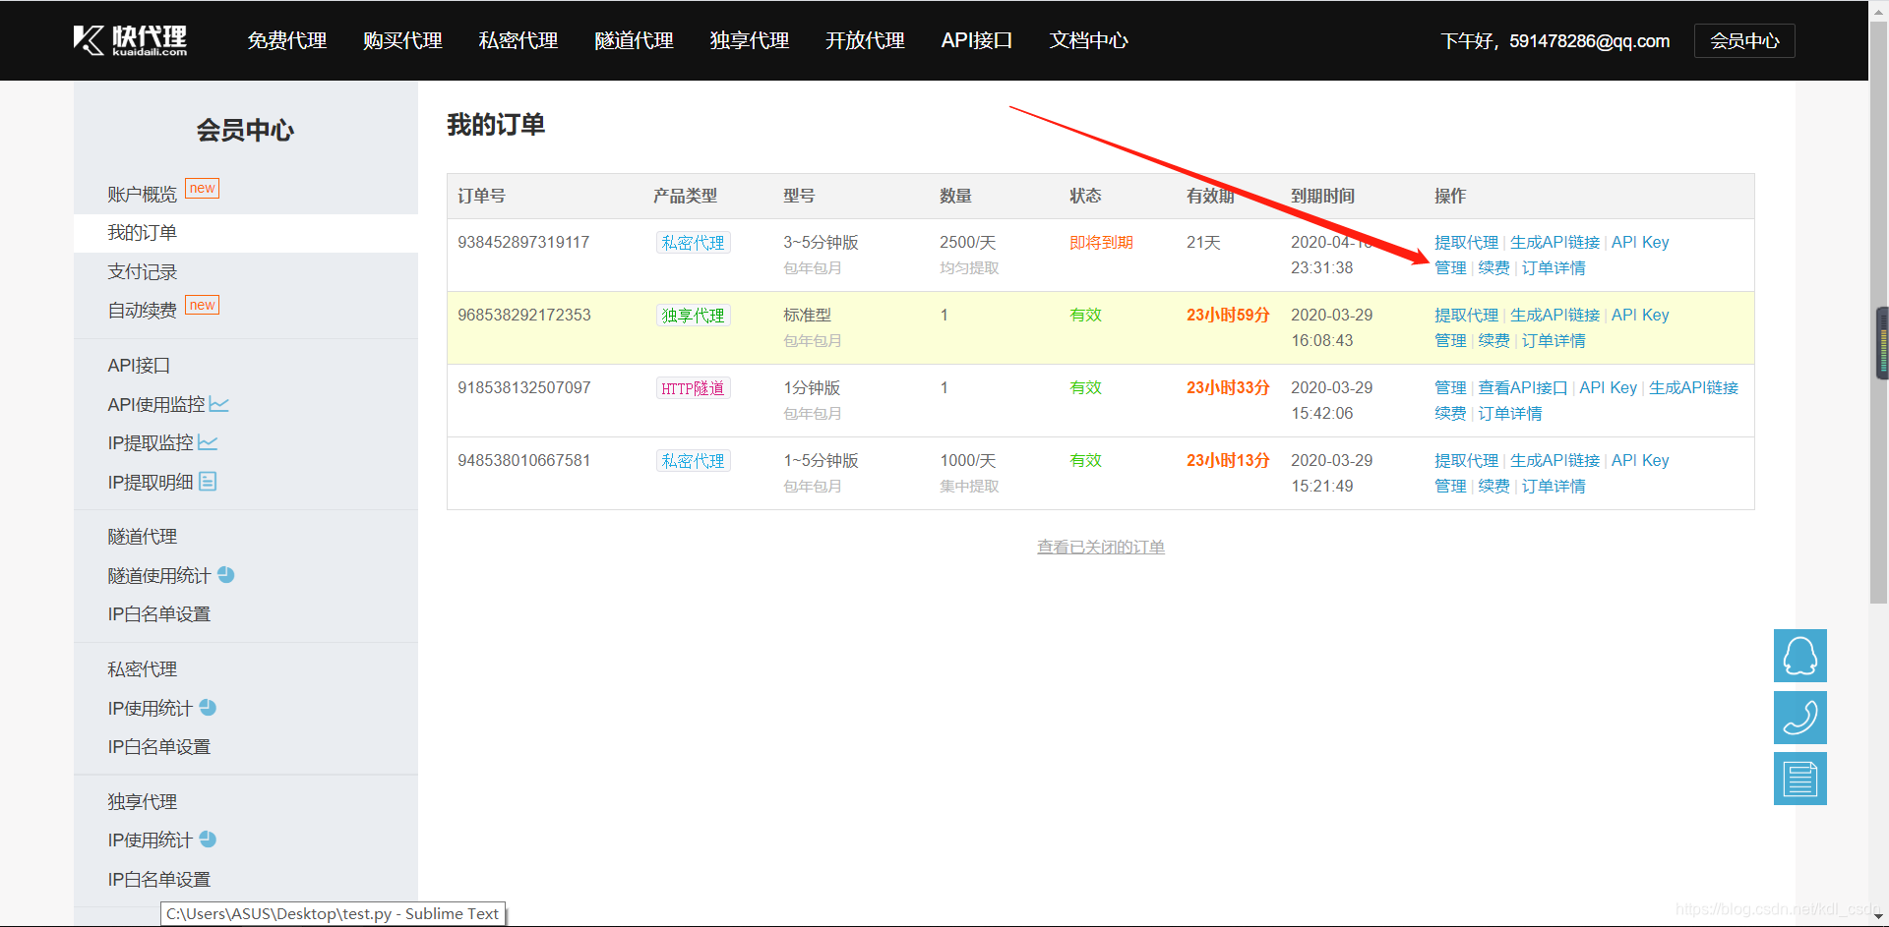Viewport: 1889px width, 927px height.
Task: Click the 查看已关闭的订单 link
Action: [x=1100, y=547]
